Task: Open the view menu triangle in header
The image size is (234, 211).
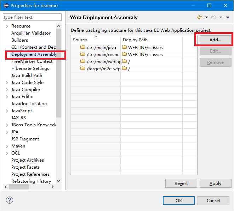Action: pyautogui.click(x=228, y=17)
